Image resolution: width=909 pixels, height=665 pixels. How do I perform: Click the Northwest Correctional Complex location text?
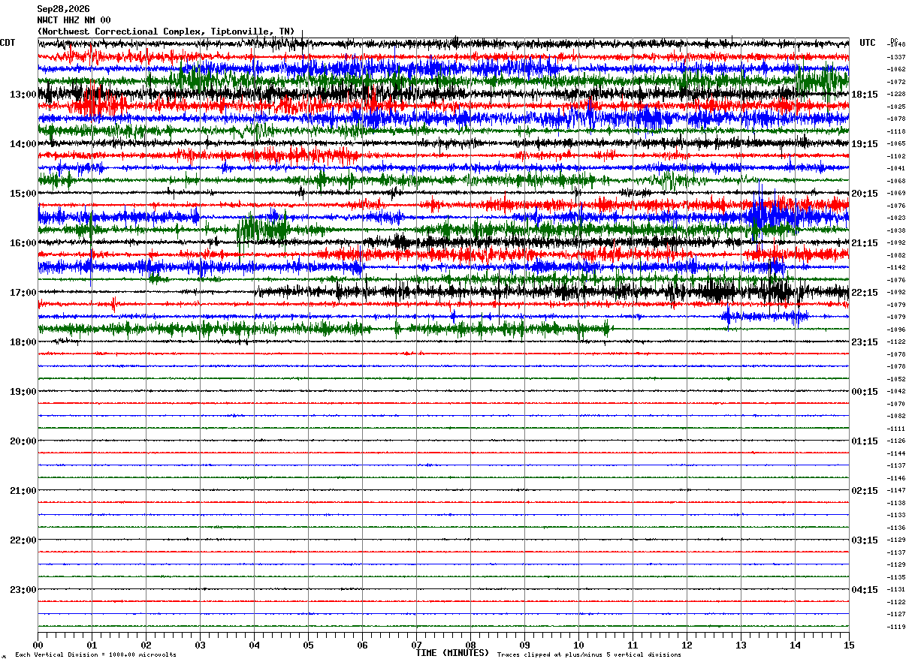pos(165,32)
